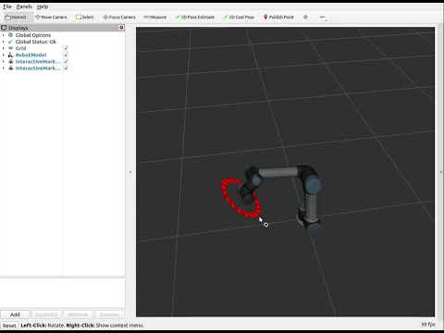Image resolution: width=444 pixels, height=333 pixels.
Task: Close the Displays panel
Action: pos(121,28)
